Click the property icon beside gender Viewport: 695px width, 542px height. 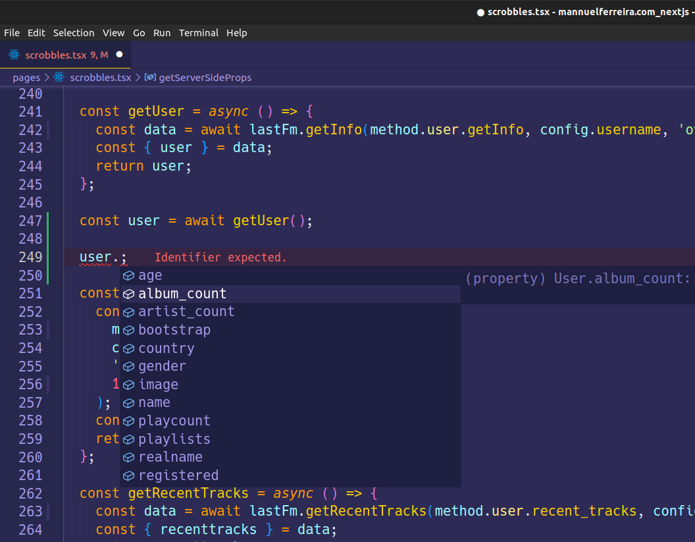[128, 367]
